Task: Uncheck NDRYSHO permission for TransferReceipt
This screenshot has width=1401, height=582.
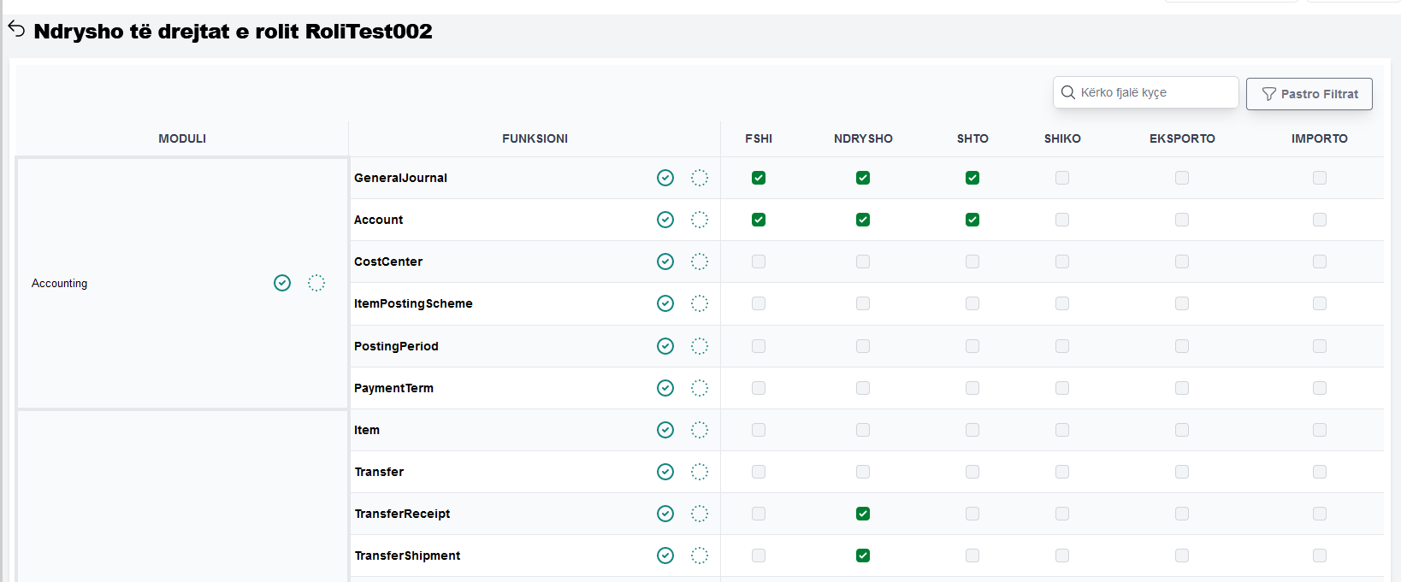Action: click(863, 514)
